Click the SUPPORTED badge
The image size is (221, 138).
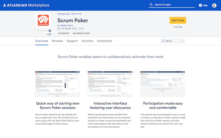pyautogui.click(x=64, y=33)
